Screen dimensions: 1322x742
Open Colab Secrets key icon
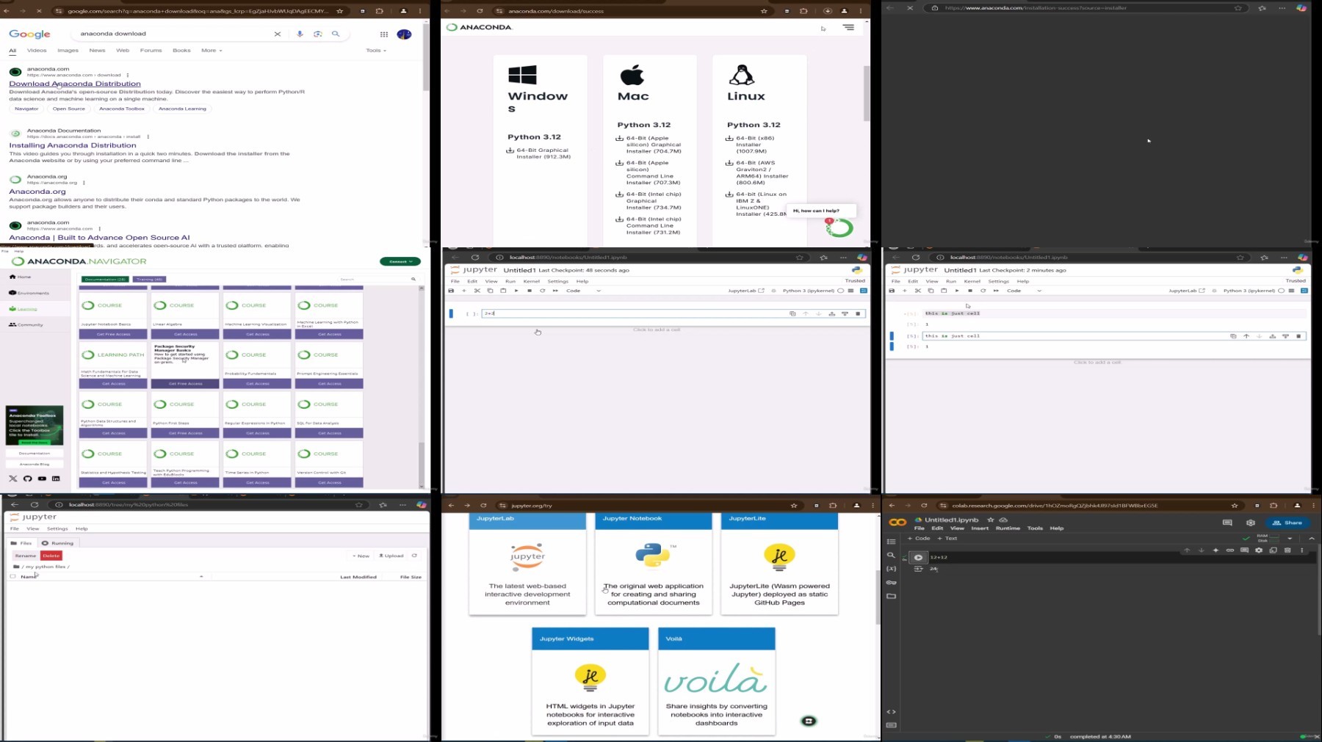coord(891,583)
